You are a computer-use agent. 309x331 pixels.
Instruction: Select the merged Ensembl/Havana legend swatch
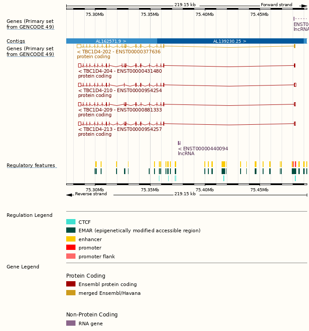71,293
